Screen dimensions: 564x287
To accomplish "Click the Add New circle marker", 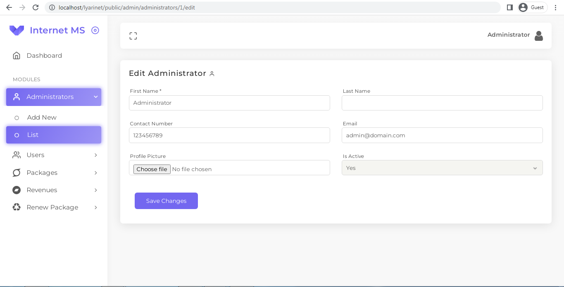I will (x=17, y=117).
